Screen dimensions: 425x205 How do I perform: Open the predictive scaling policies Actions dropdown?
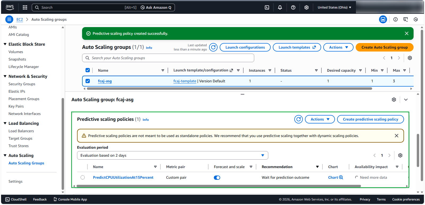pyautogui.click(x=320, y=119)
